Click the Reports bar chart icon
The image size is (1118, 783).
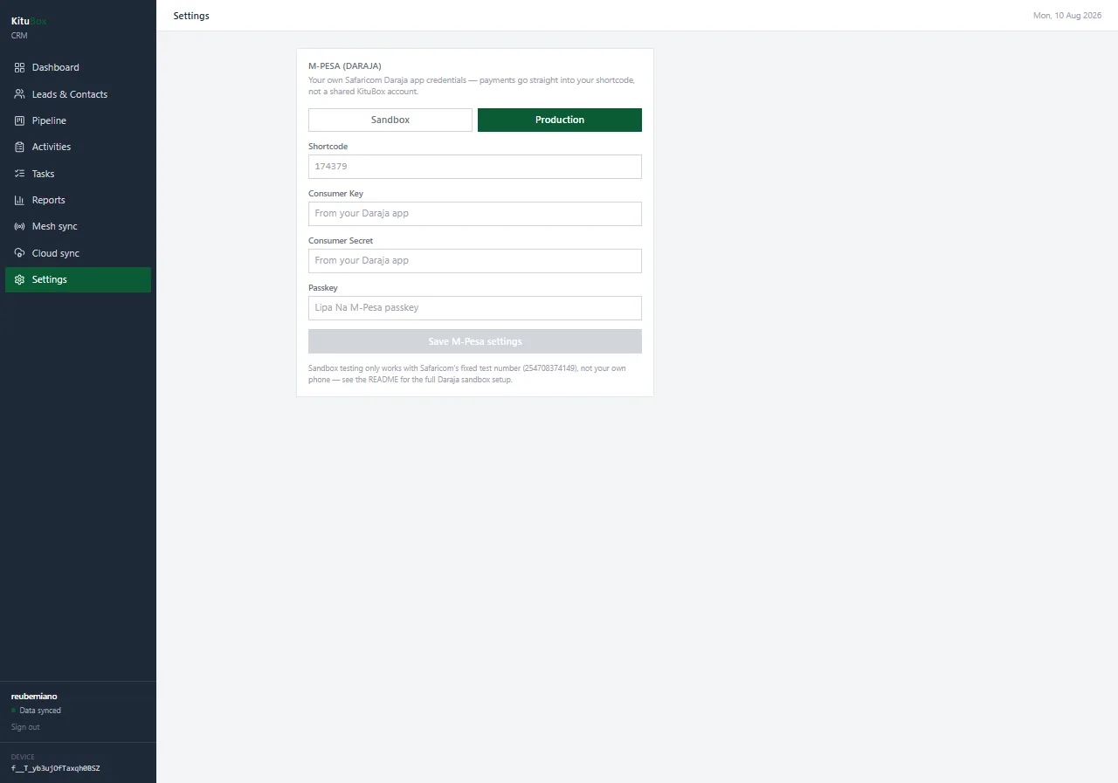click(x=20, y=200)
